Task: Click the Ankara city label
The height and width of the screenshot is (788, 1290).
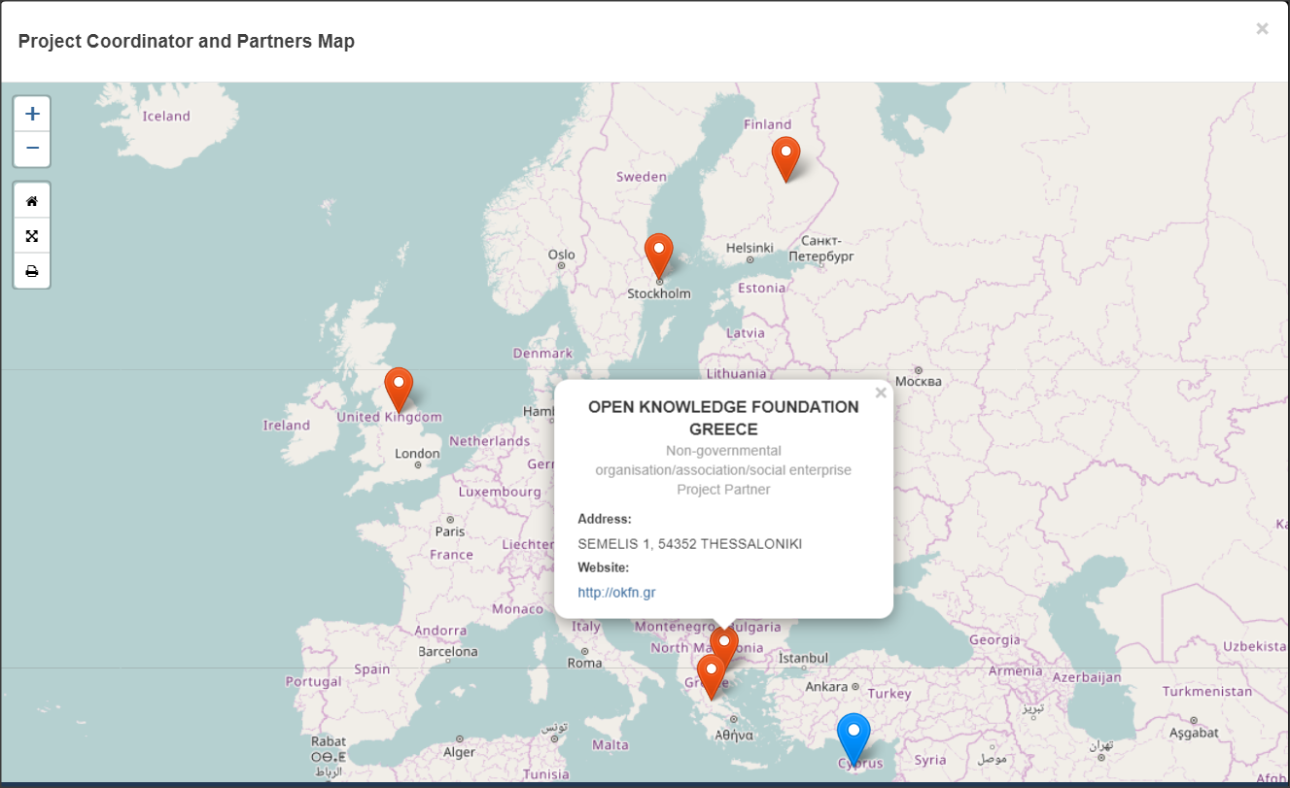Action: (x=827, y=687)
